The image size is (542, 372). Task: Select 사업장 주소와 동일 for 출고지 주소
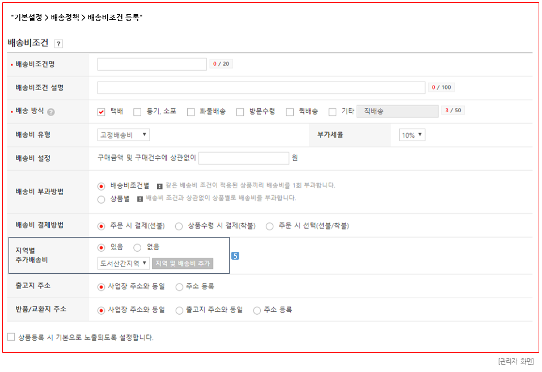101,287
